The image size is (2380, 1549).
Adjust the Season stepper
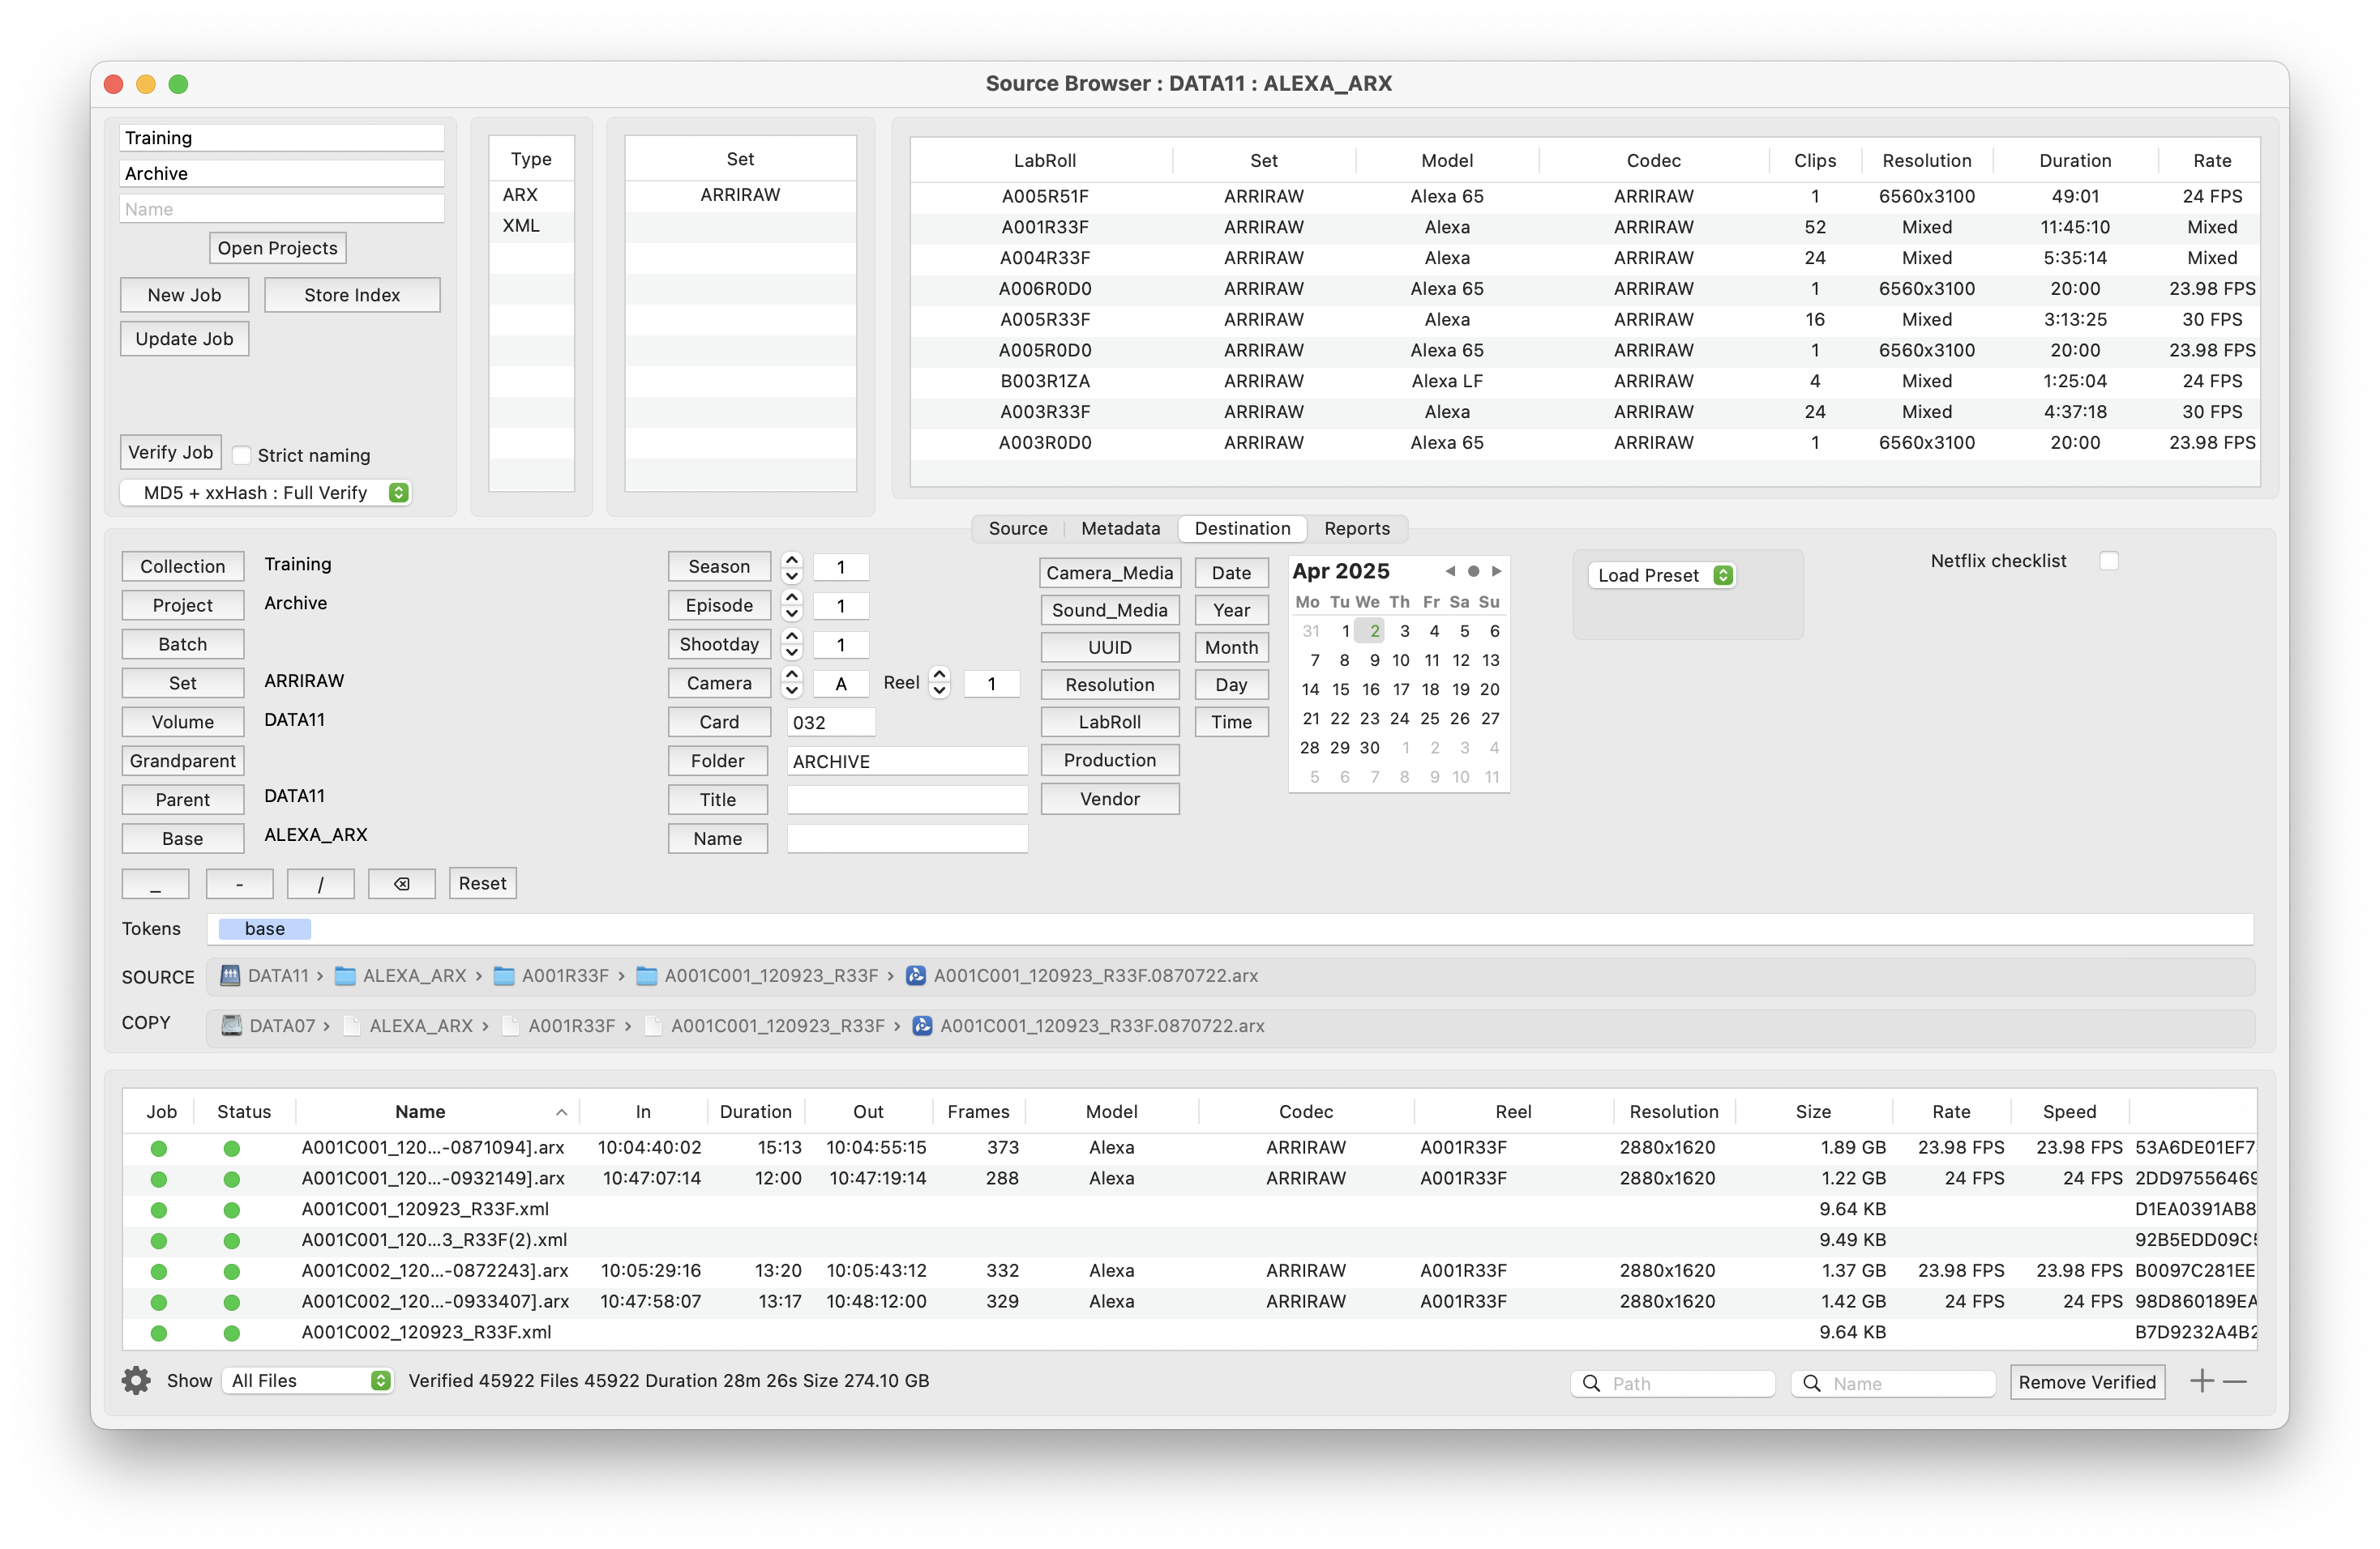(x=791, y=566)
